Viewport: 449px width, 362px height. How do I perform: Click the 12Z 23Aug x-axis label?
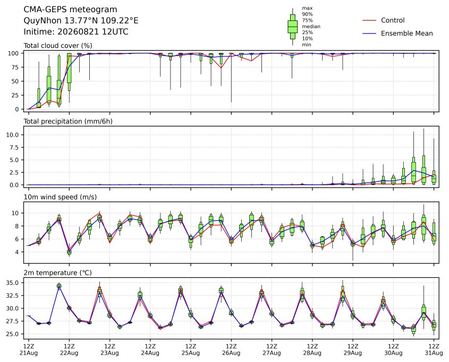point(109,350)
